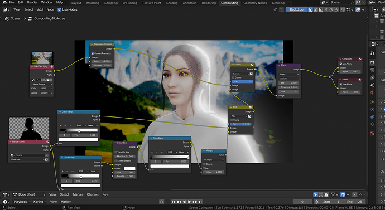
Task: Toggle the Dope Sheet only-selected filter icon
Action: click(x=316, y=194)
